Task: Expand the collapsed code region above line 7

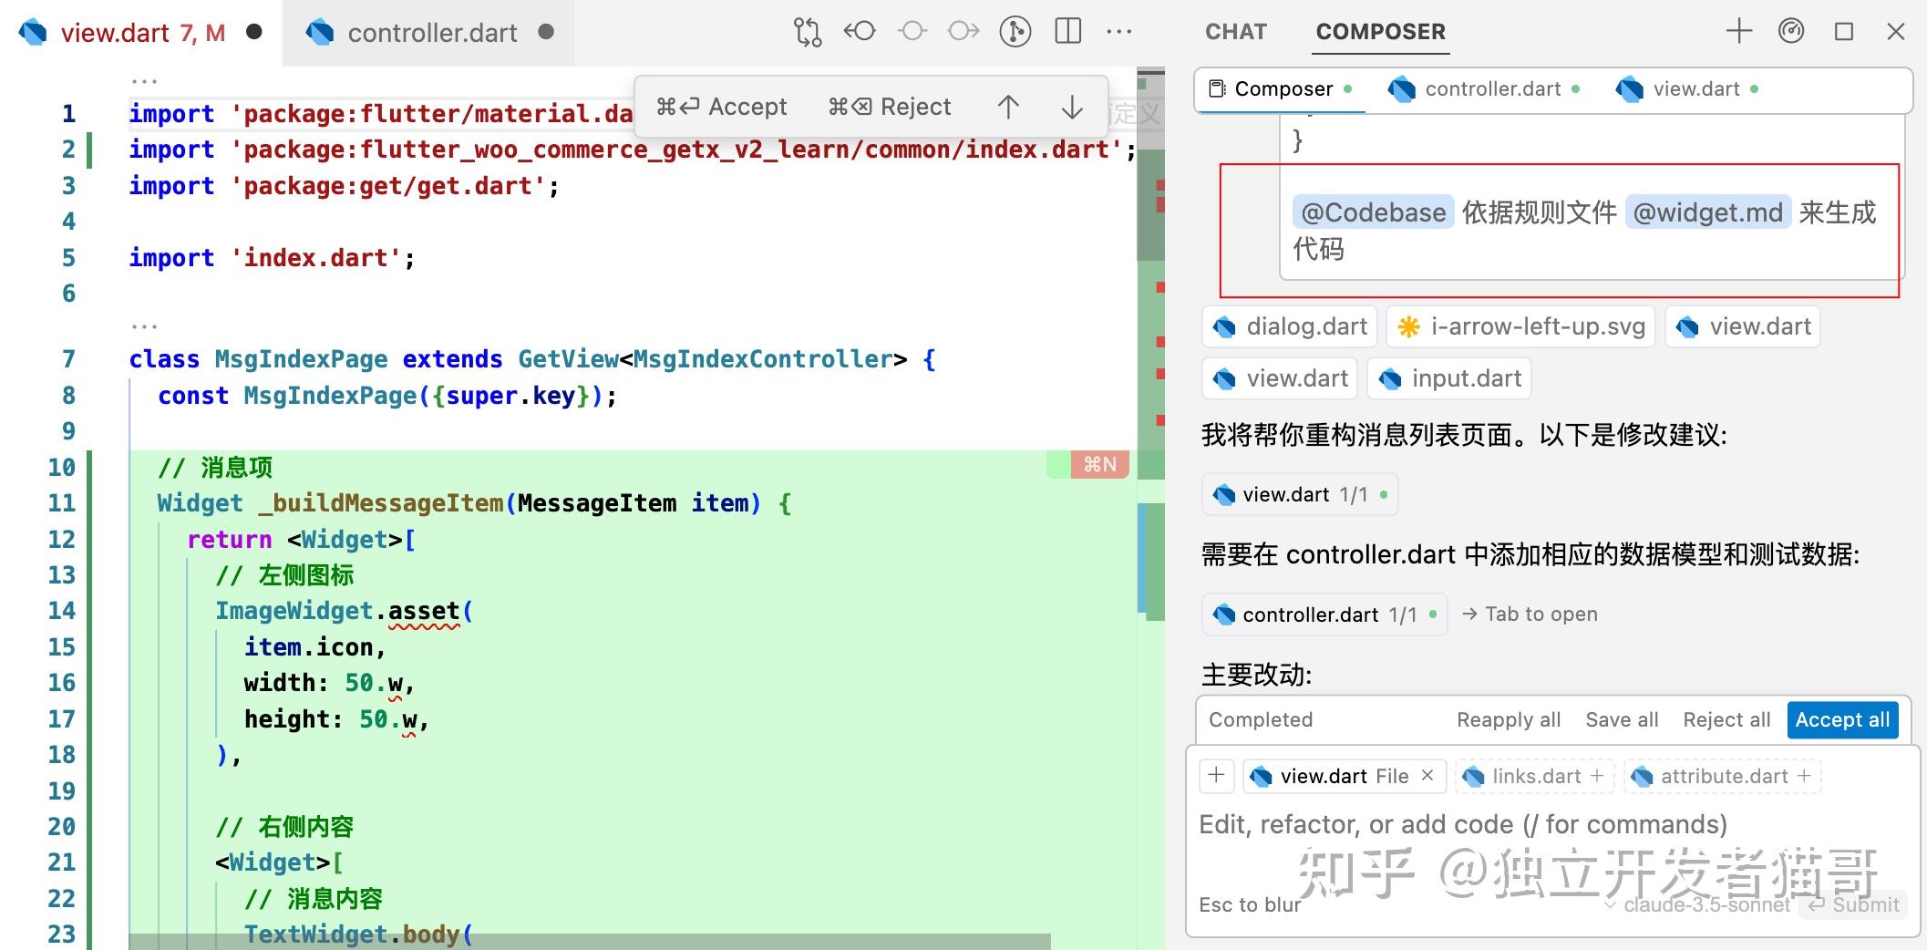Action: pos(146,325)
